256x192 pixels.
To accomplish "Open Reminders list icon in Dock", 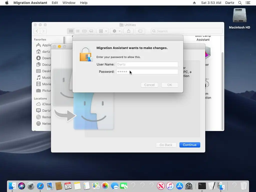I will pyautogui.click(x=86, y=186).
